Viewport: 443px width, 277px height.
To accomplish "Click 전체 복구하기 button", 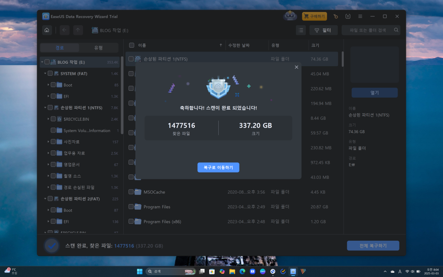I will (373, 246).
